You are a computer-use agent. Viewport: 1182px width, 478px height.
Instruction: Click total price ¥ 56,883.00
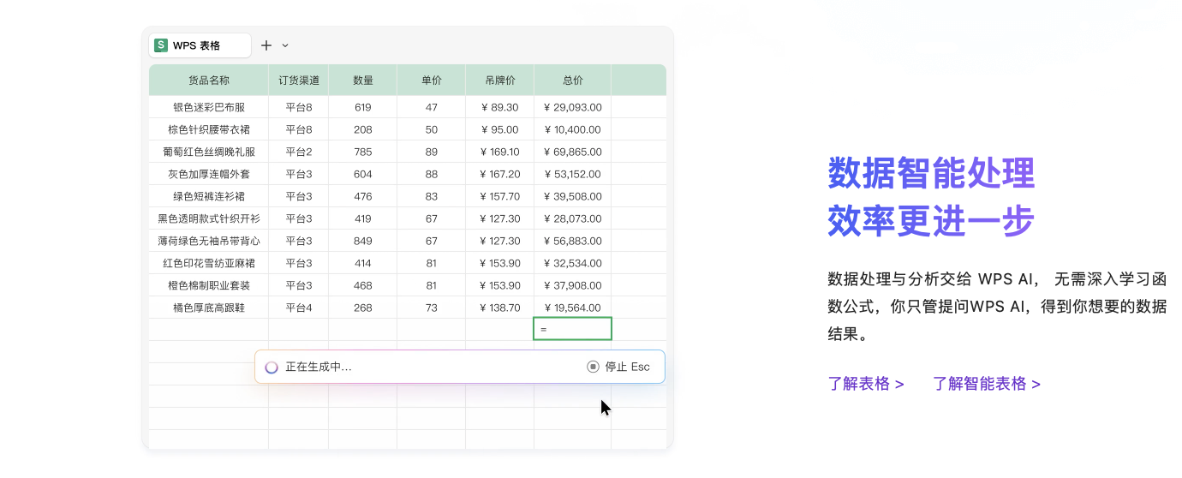(573, 241)
